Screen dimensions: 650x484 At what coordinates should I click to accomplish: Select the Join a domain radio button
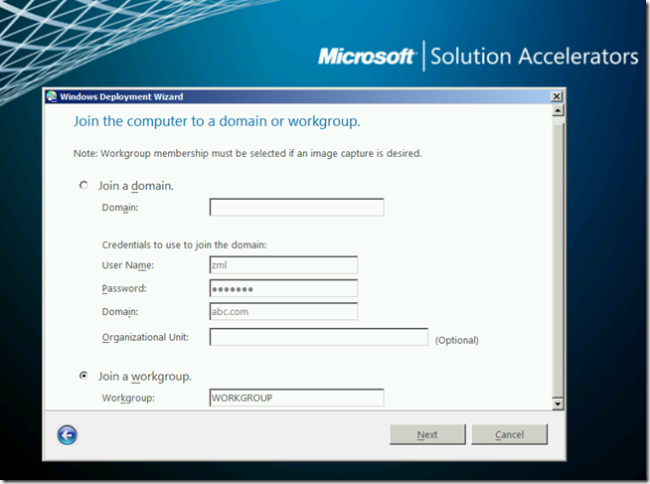(x=83, y=185)
